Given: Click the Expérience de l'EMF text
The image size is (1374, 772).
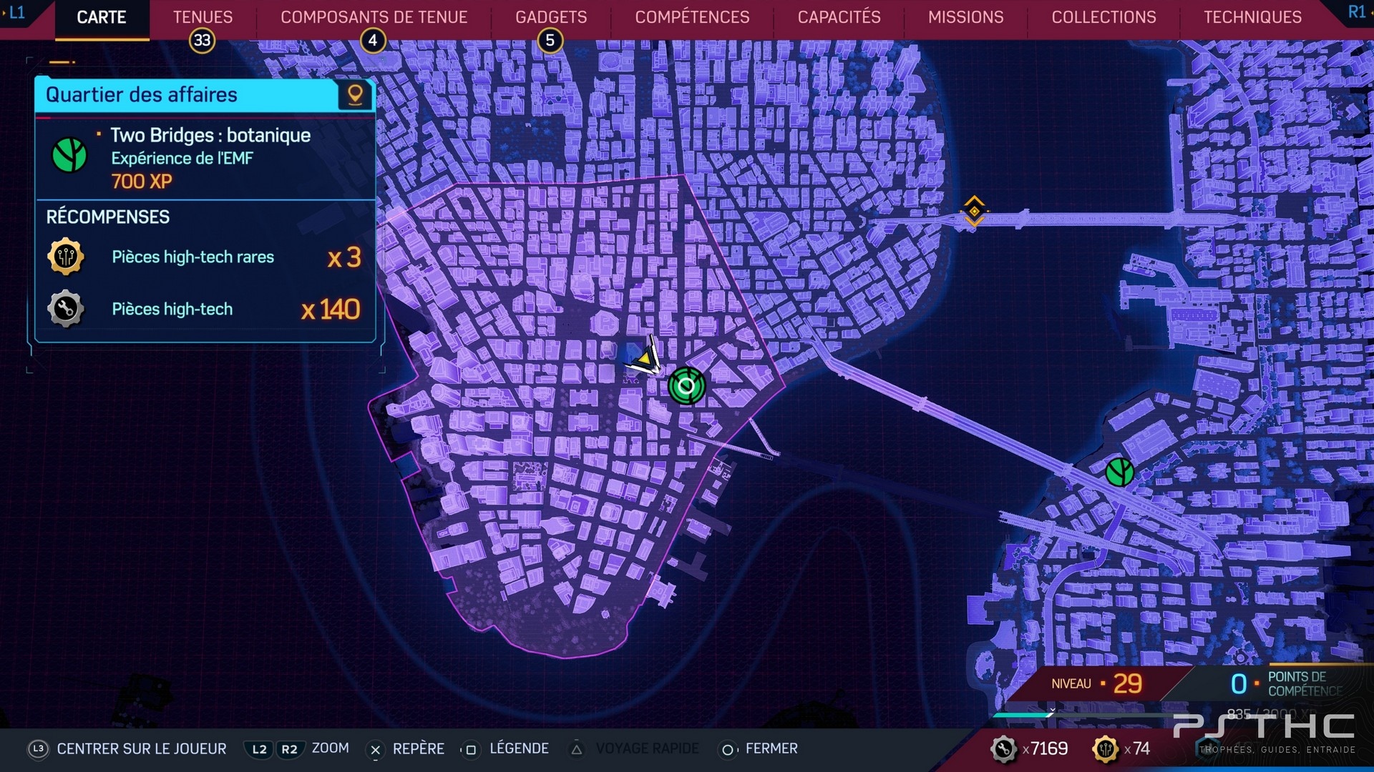Looking at the screenshot, I should pos(182,159).
